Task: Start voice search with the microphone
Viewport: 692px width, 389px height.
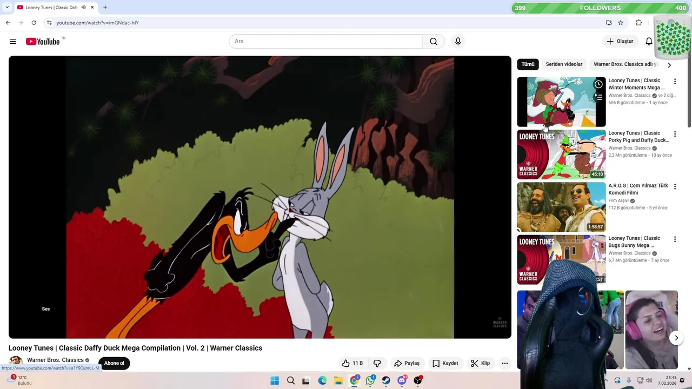Action: (x=458, y=42)
